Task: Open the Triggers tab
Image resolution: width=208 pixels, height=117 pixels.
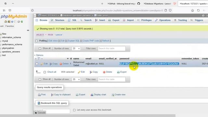Action: [x=197, y=20]
